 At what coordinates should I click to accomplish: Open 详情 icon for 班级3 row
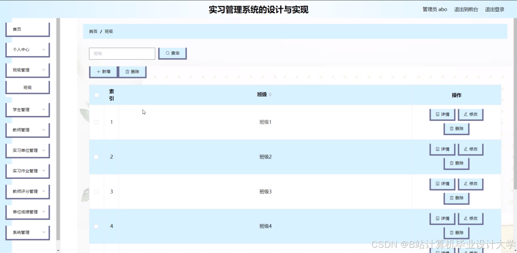(437, 184)
